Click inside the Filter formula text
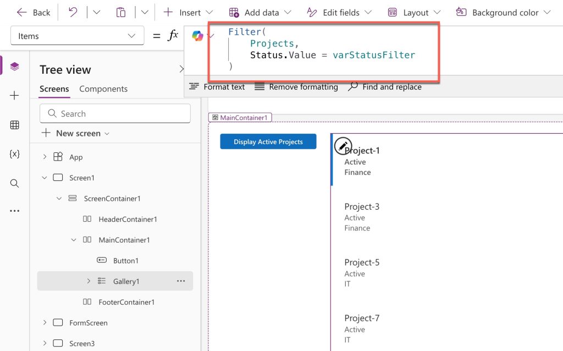563x351 pixels. tap(321, 49)
